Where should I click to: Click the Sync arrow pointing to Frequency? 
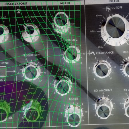coord(11,71)
